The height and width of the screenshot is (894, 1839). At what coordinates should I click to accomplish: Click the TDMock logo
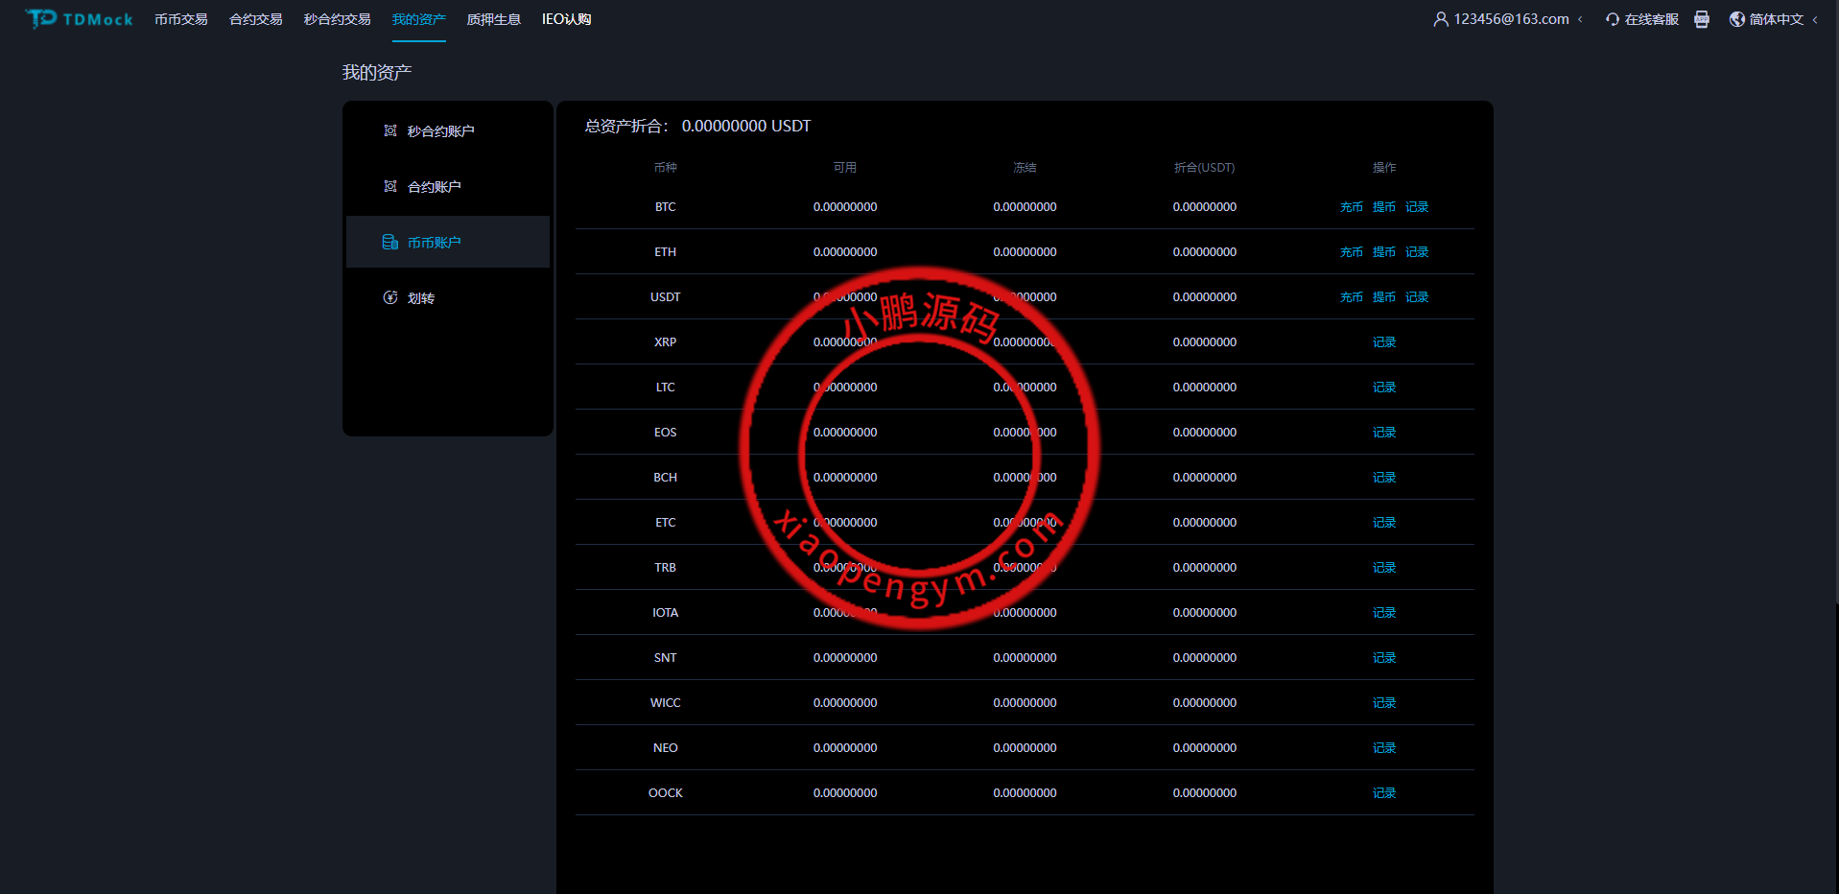coord(79,19)
